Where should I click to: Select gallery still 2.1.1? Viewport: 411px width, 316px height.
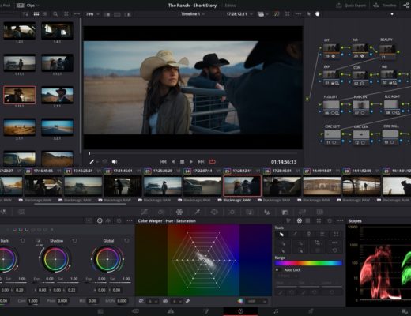tap(57, 96)
